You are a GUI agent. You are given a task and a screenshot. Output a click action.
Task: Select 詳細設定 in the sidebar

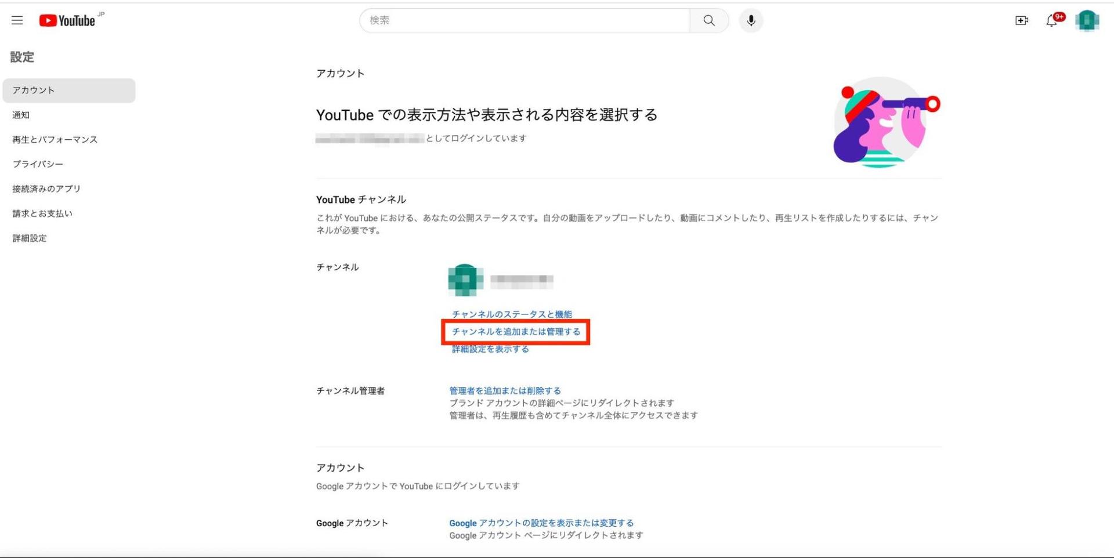click(29, 238)
